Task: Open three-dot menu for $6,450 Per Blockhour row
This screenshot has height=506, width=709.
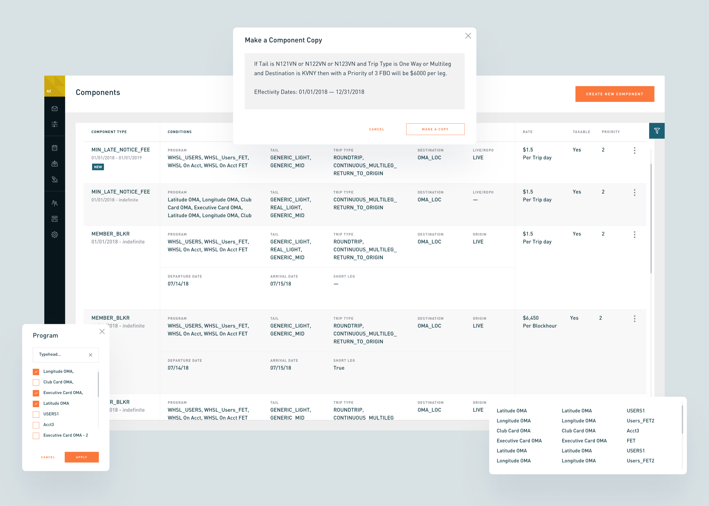Action: tap(634, 318)
